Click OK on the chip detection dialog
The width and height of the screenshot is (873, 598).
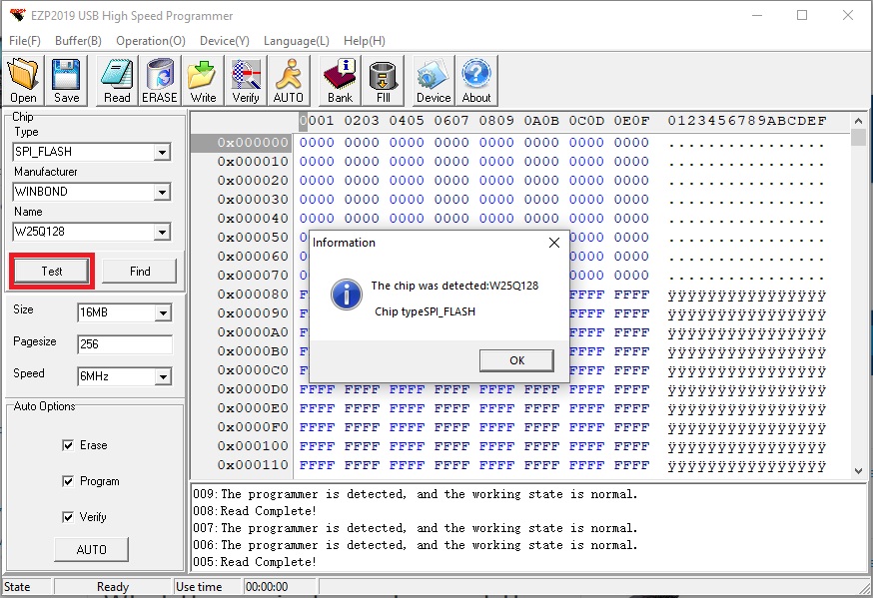516,360
